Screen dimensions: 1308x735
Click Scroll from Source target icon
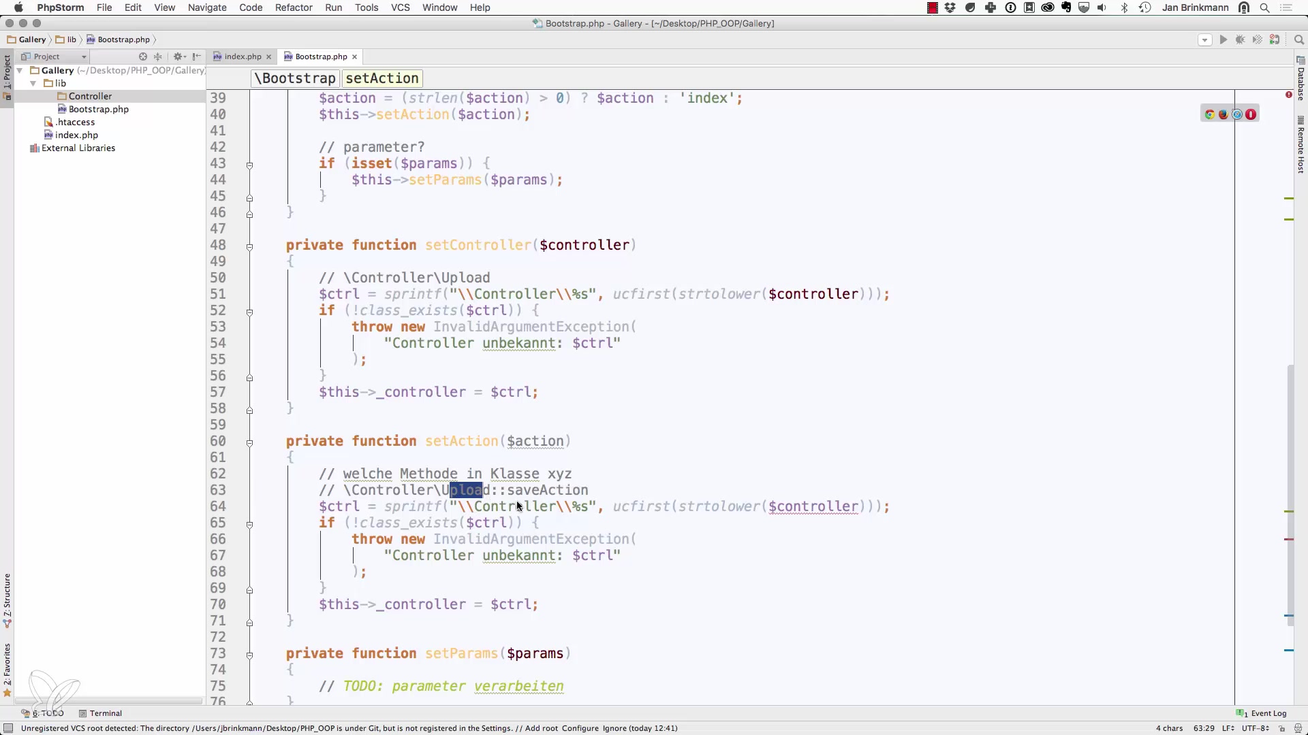point(143,56)
